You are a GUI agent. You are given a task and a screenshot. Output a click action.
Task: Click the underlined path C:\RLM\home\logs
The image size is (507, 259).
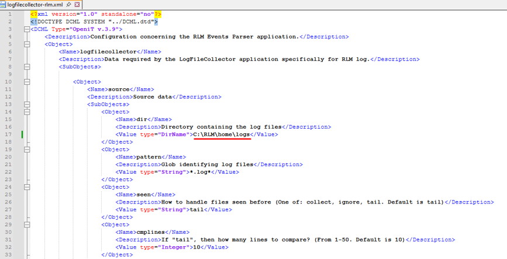pyautogui.click(x=222, y=134)
